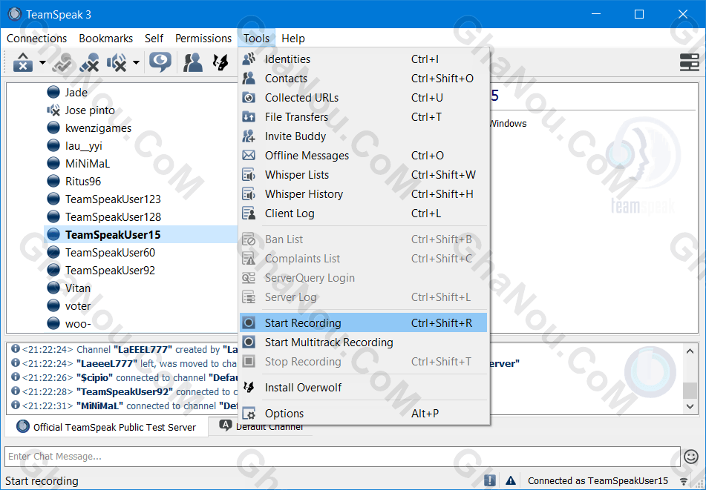Open Whisper History menu entry

(363, 194)
